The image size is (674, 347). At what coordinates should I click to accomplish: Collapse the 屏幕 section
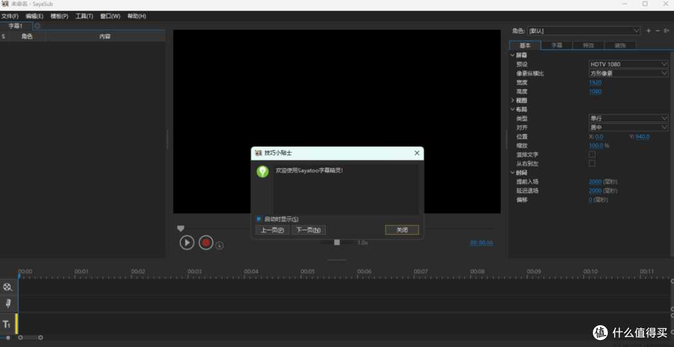512,55
